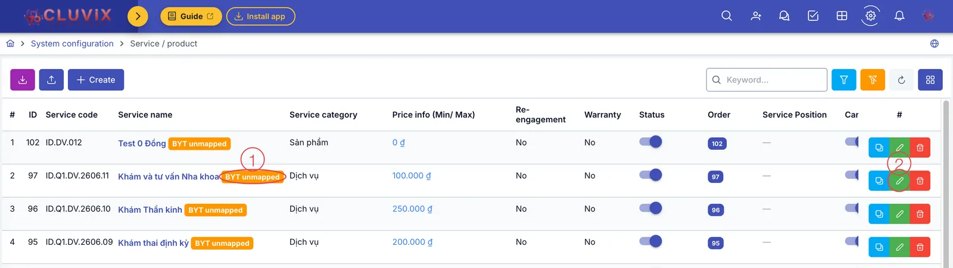Toggle Status for Khám Thần kinh
The image size is (953, 268).
[650, 209]
